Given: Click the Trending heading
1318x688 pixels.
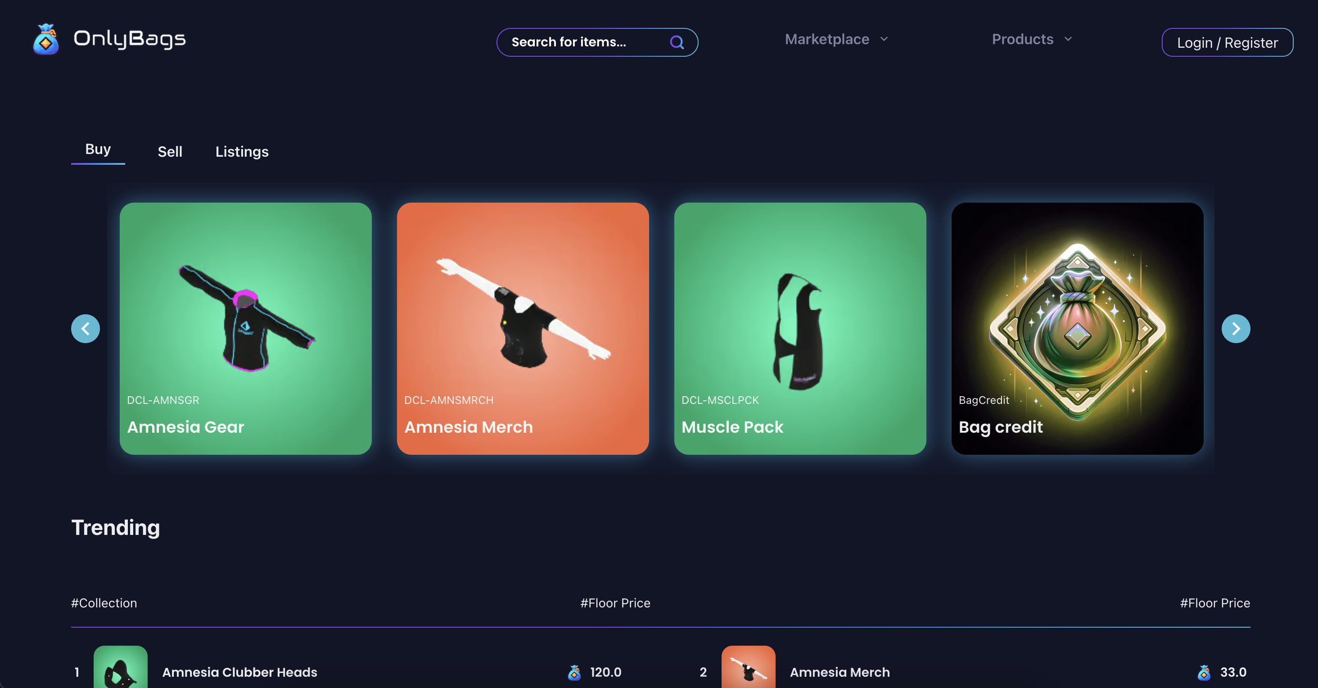Looking at the screenshot, I should [116, 528].
